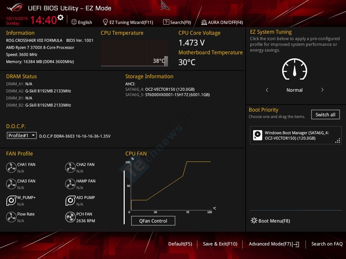Select the Windows Boot Manager boot entry
The width and height of the screenshot is (346, 259).
coord(296,135)
